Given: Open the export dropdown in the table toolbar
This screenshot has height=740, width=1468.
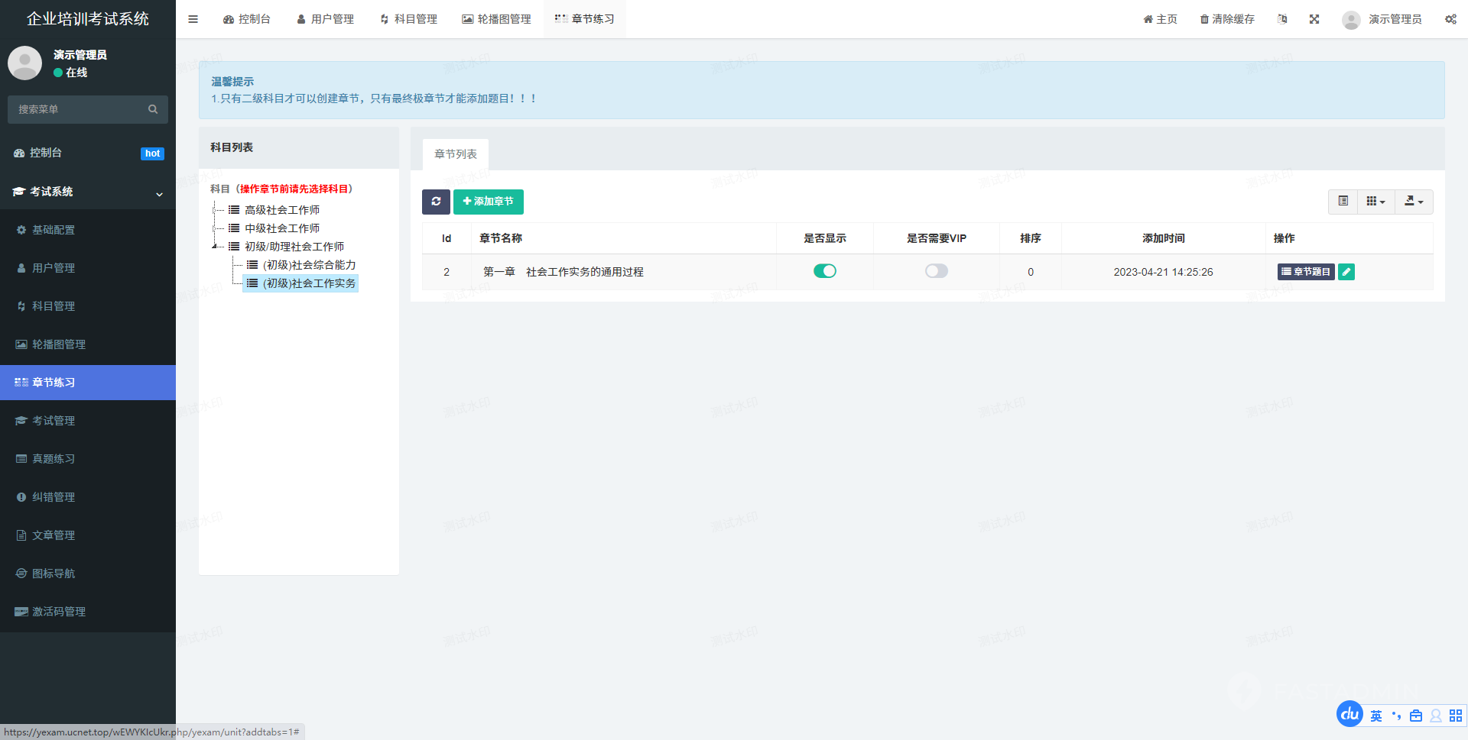Looking at the screenshot, I should [x=1414, y=202].
